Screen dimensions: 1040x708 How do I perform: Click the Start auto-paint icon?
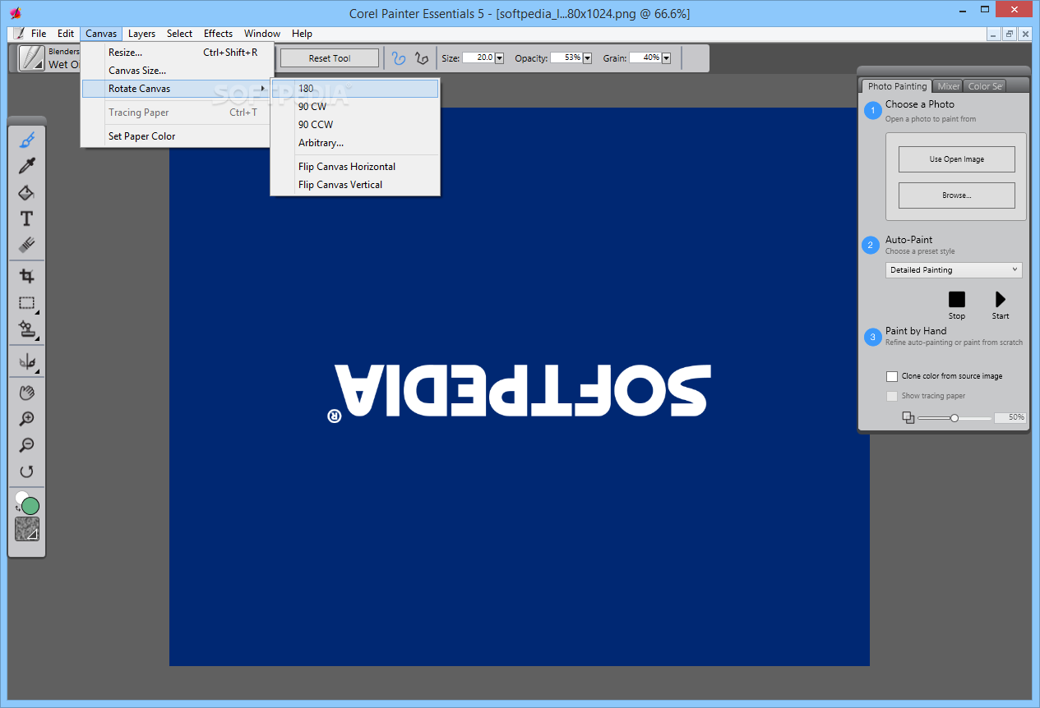[x=1001, y=300]
